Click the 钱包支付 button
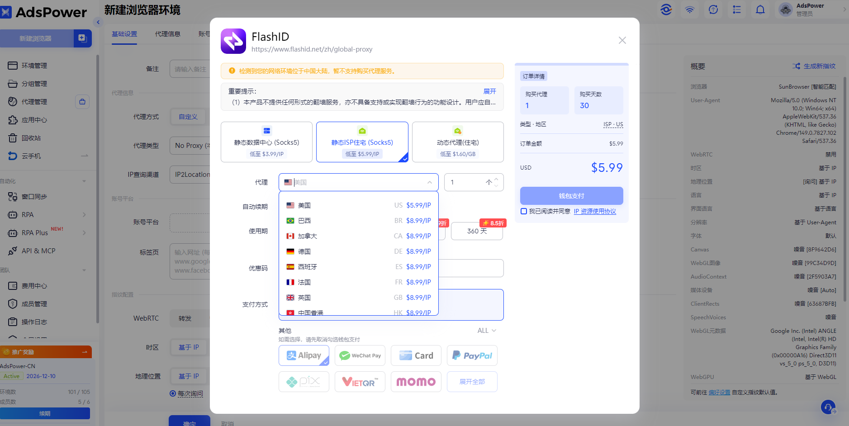 pyautogui.click(x=572, y=196)
